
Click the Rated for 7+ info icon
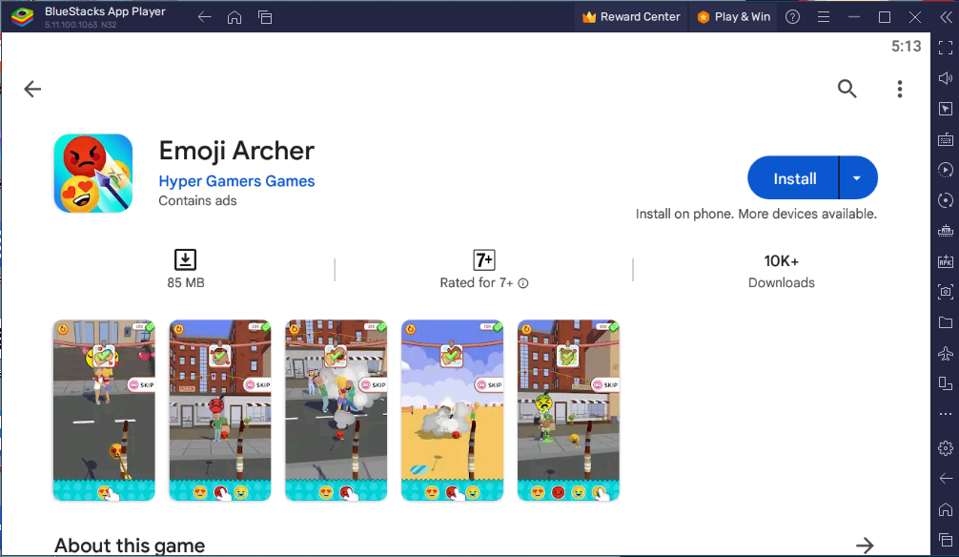523,283
